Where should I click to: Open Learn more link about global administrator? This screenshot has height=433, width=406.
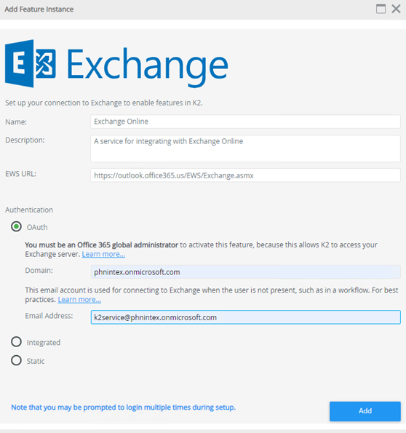point(103,254)
